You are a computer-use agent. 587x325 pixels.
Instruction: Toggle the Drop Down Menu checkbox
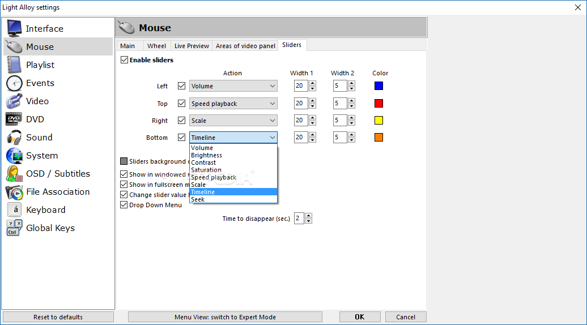[x=124, y=204]
